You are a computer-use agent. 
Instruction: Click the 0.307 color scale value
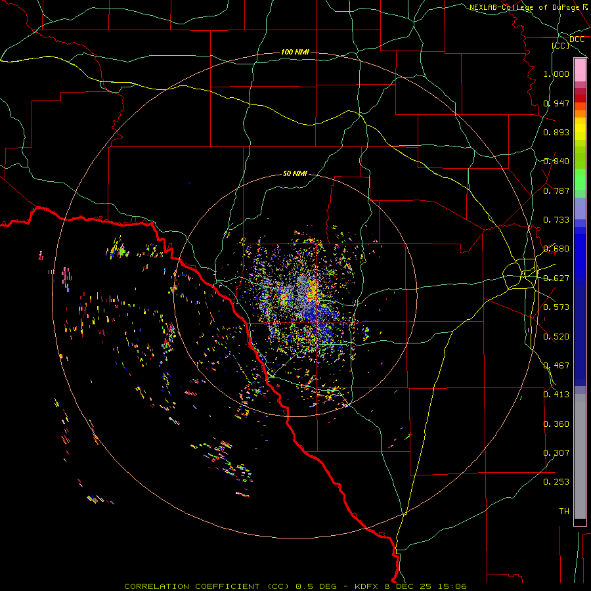[x=556, y=453]
